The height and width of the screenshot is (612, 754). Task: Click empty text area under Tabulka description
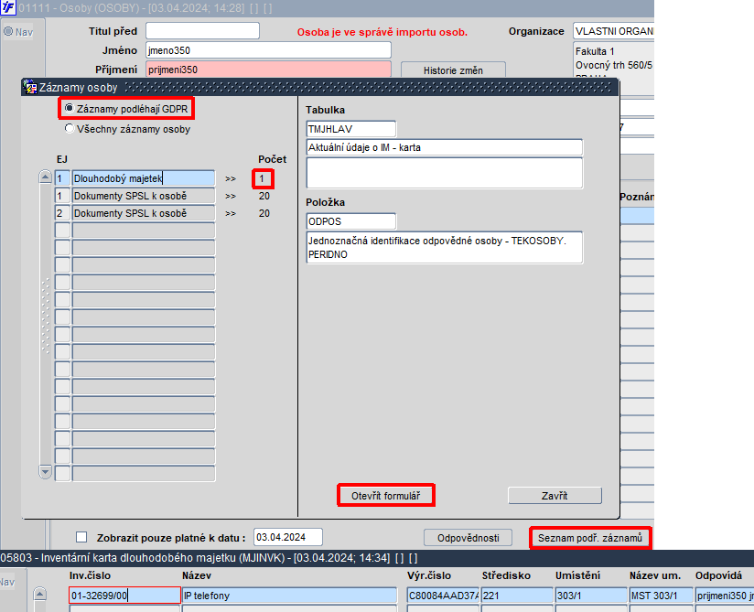point(445,173)
